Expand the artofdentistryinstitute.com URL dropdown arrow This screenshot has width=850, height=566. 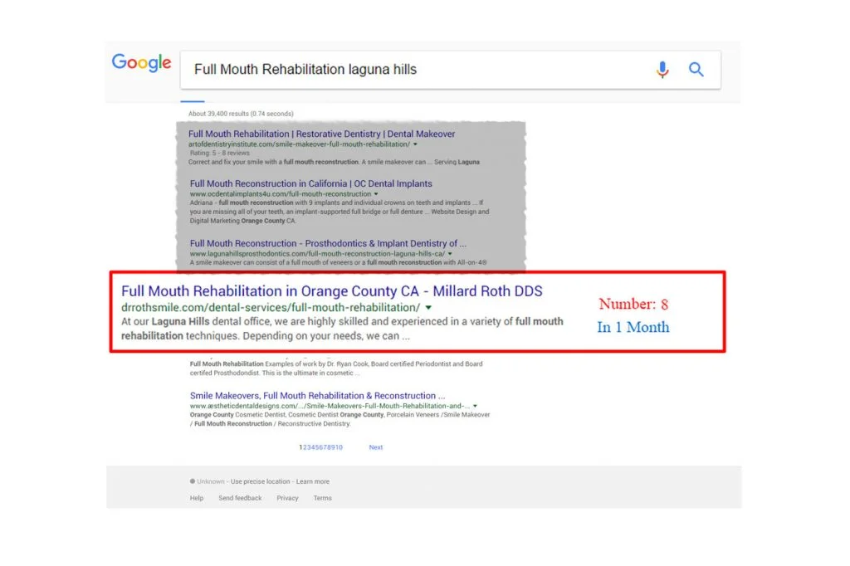click(415, 144)
